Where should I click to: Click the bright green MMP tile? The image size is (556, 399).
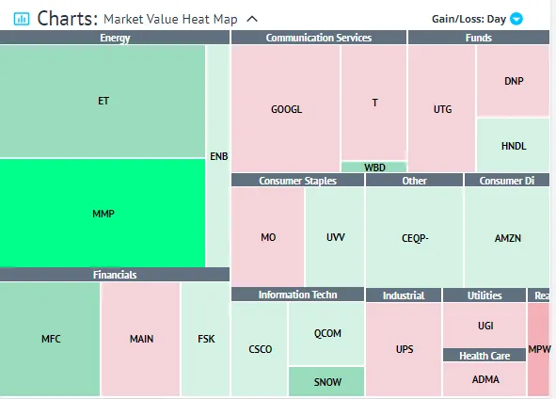click(x=103, y=214)
